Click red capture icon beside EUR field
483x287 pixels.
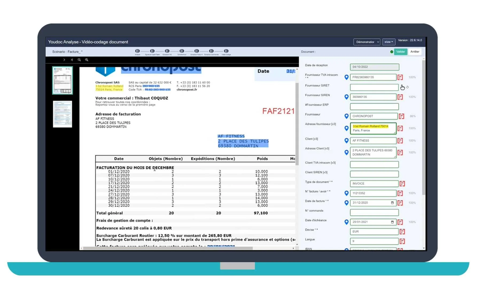402,232
